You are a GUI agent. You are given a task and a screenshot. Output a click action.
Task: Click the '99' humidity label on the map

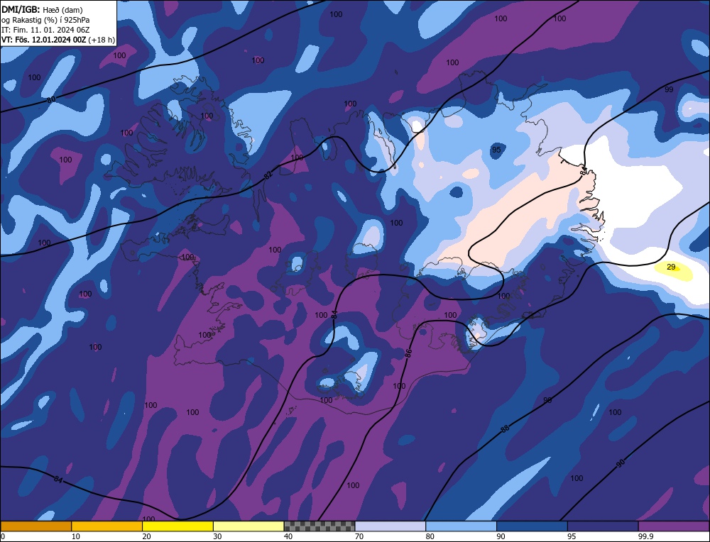tap(669, 89)
